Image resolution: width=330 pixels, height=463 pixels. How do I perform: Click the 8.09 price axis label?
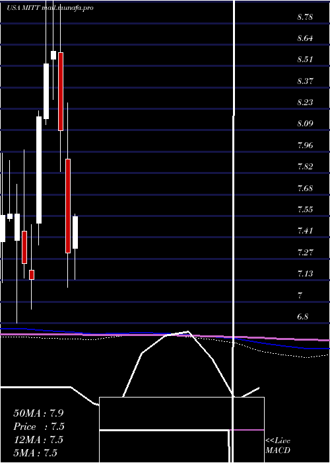(305, 124)
